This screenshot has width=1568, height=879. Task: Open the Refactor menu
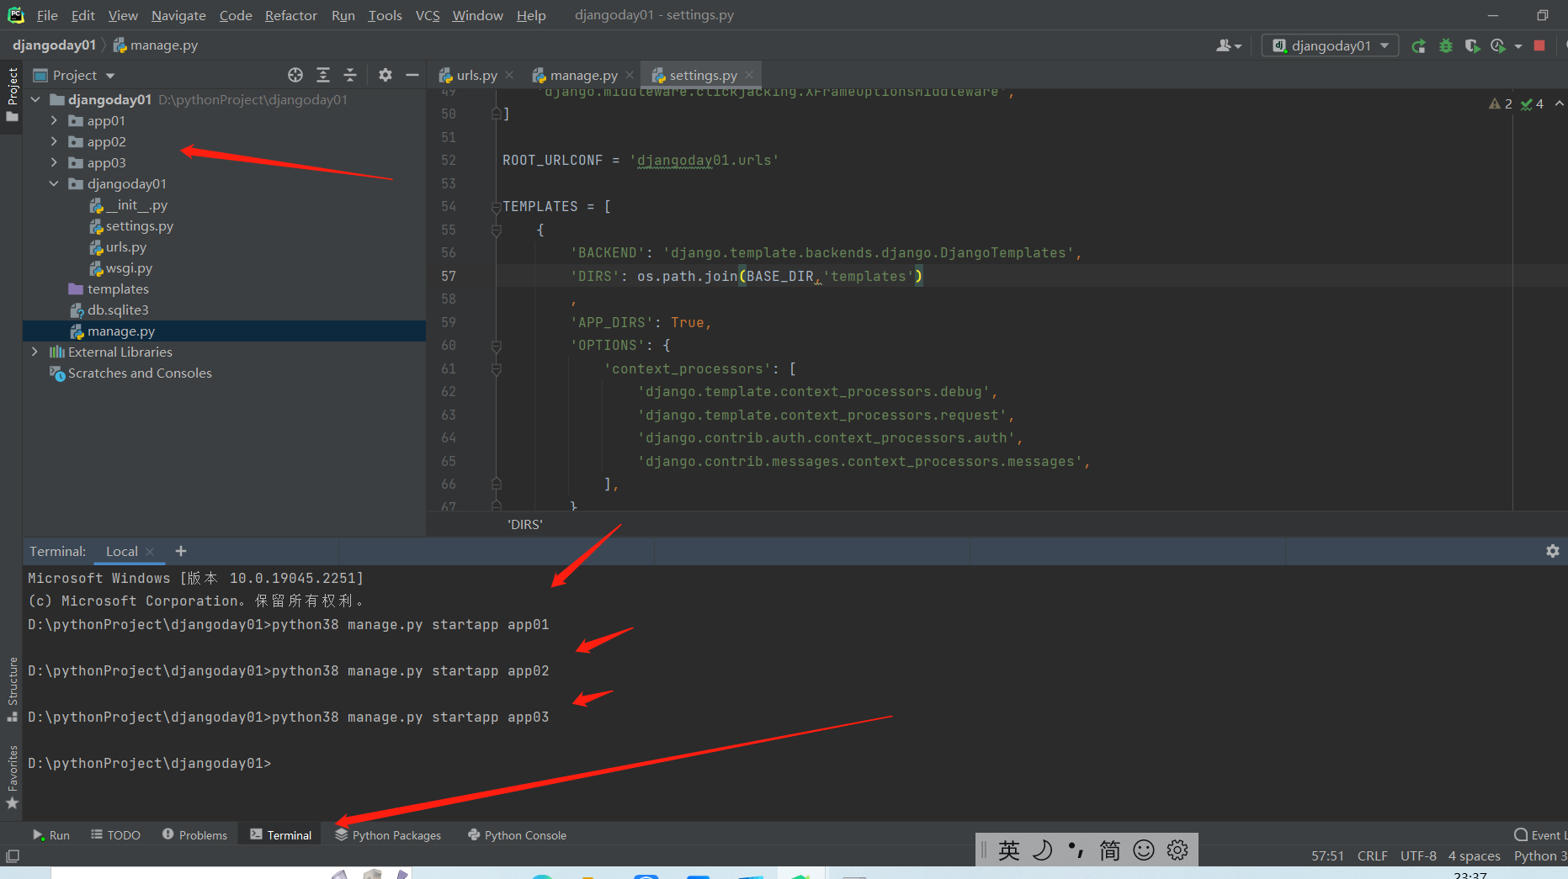(x=291, y=15)
